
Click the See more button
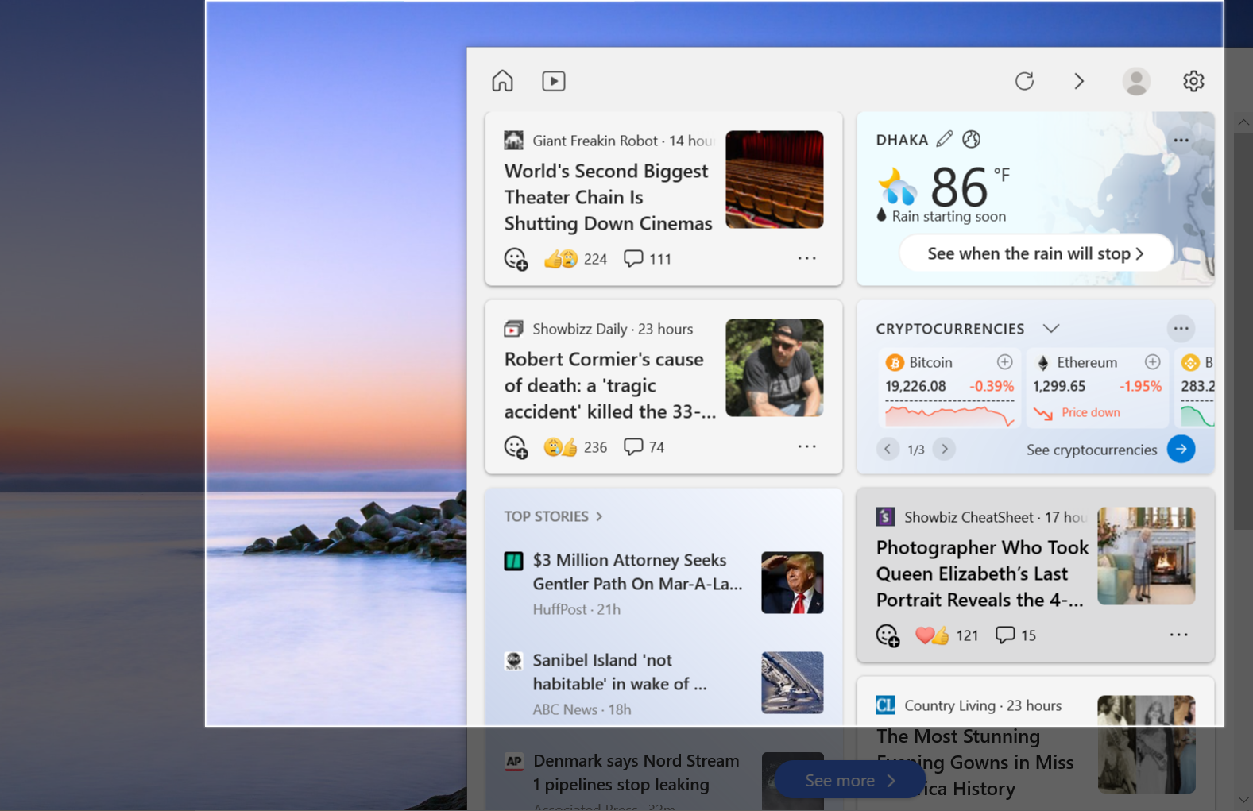pos(849,781)
